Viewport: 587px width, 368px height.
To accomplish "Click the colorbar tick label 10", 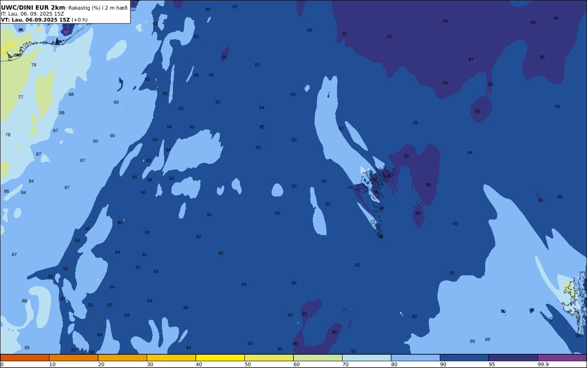I will pos(52,364).
